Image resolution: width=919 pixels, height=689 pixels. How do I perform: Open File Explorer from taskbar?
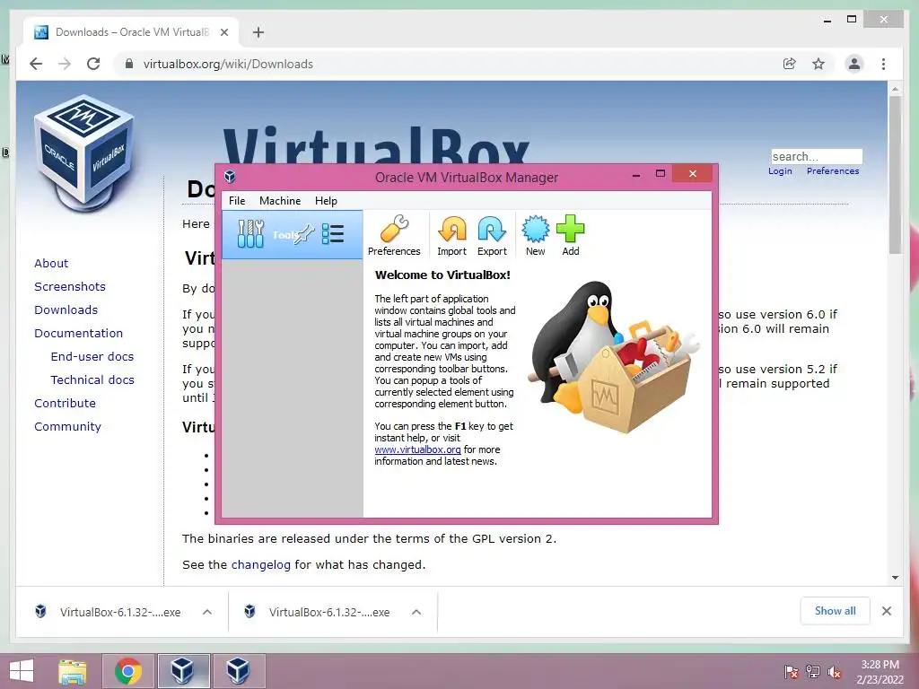pyautogui.click(x=73, y=671)
